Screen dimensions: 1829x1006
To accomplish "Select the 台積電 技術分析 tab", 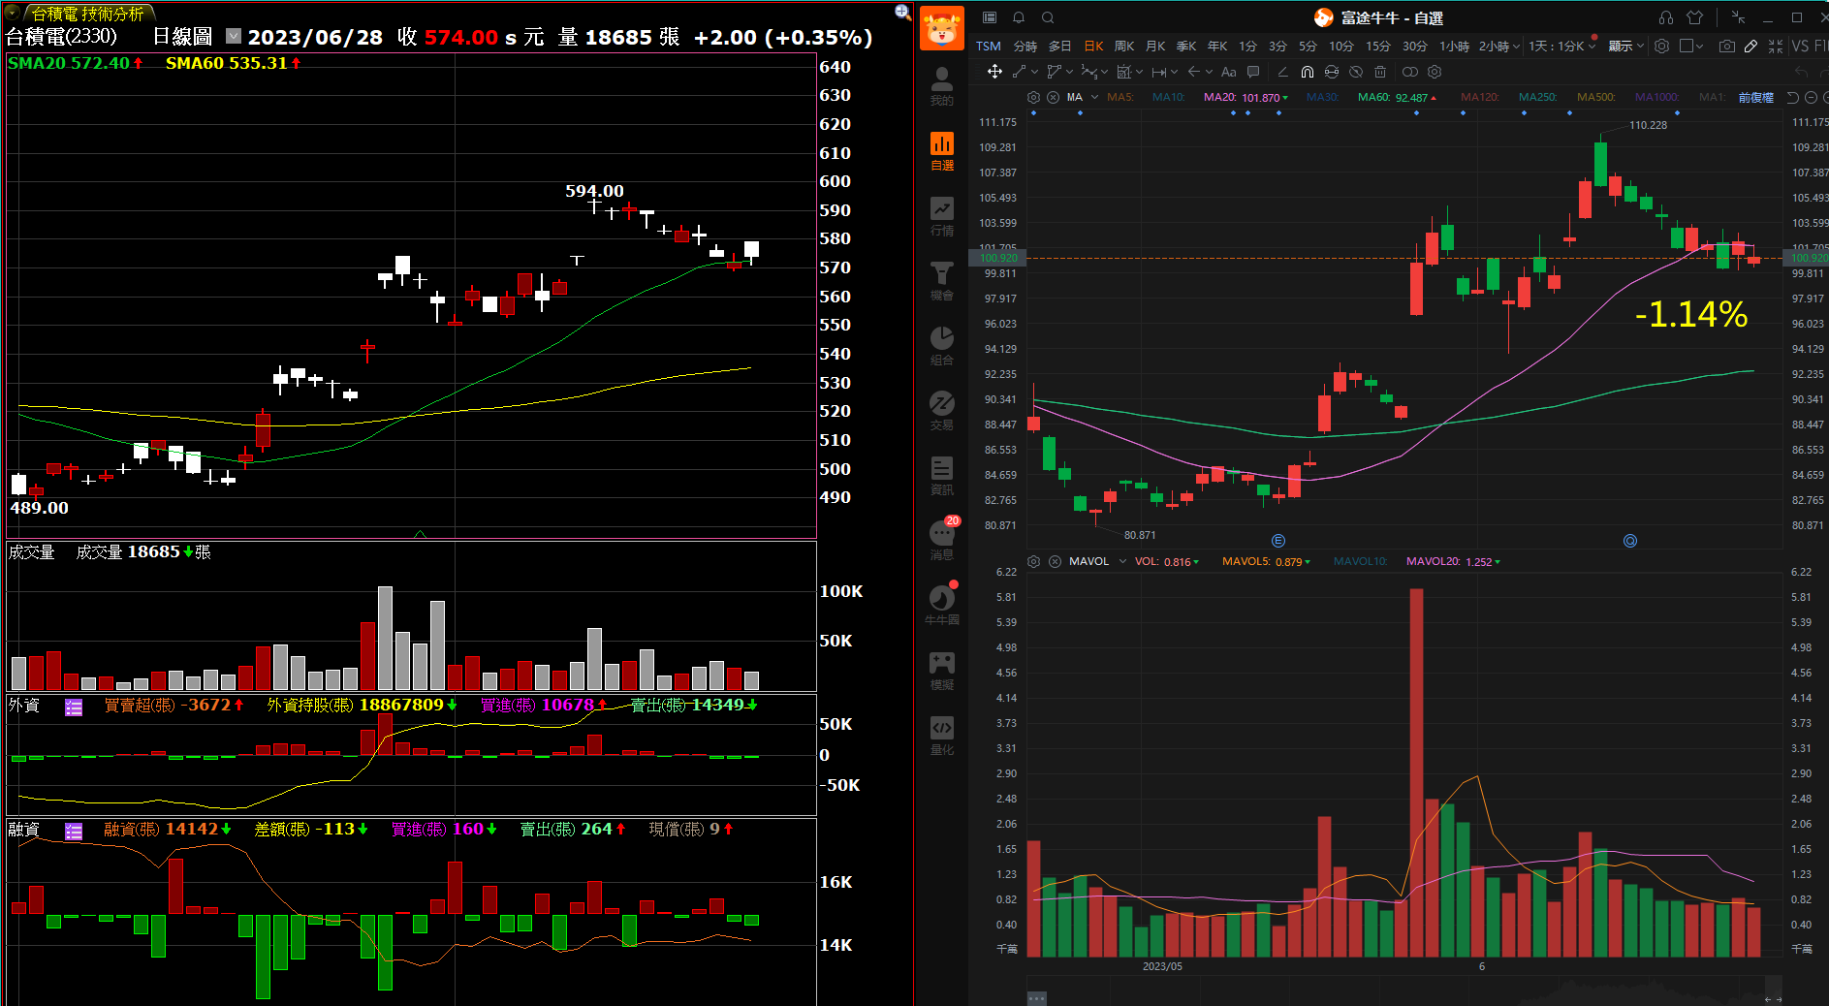I will point(87,14).
